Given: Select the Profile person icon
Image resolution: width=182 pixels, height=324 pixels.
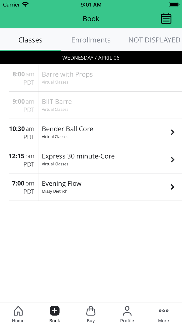Looking at the screenshot, I should pos(127,311).
